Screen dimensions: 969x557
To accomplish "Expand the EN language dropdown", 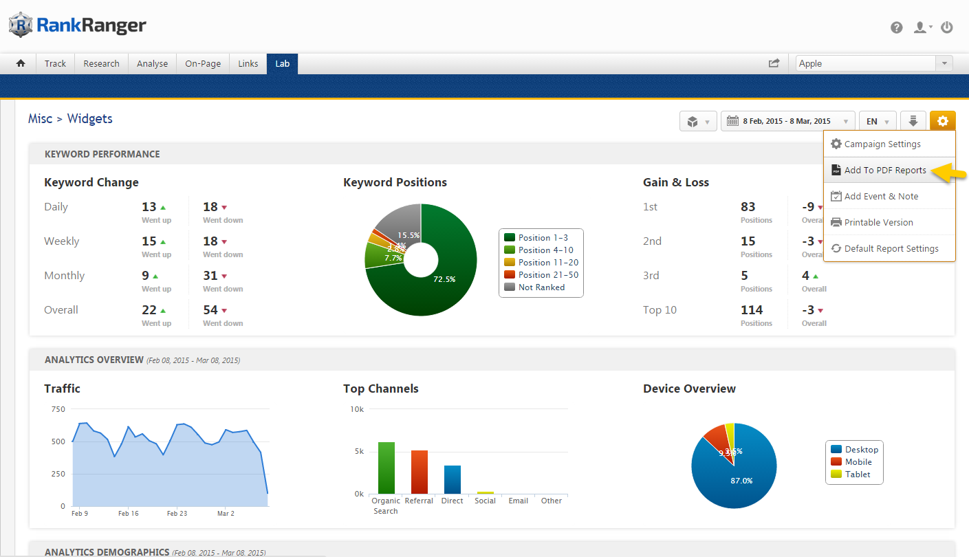I will click(878, 121).
